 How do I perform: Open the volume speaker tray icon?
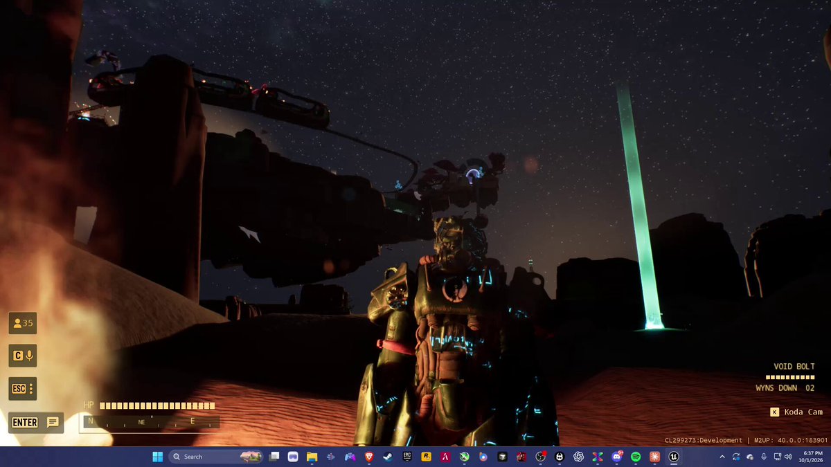click(788, 457)
